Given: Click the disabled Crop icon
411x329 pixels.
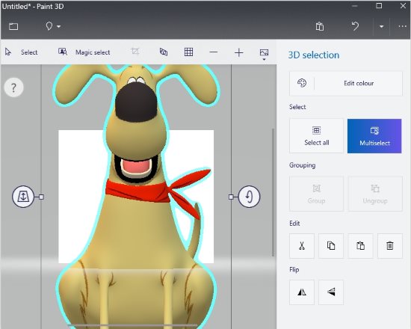Looking at the screenshot, I should [135, 51].
